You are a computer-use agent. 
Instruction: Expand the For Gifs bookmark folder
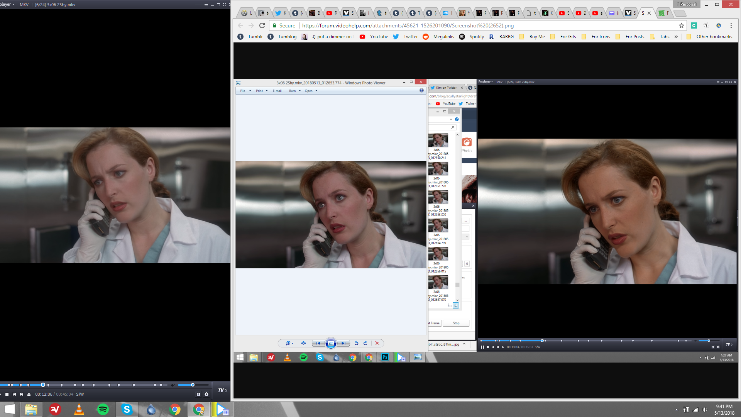tap(563, 37)
